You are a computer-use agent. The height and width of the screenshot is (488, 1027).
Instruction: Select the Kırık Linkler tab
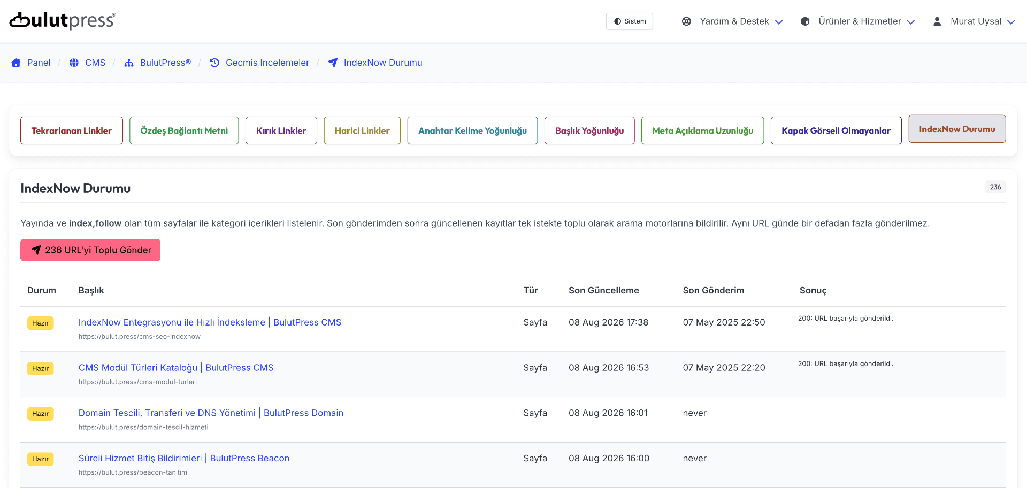[281, 130]
